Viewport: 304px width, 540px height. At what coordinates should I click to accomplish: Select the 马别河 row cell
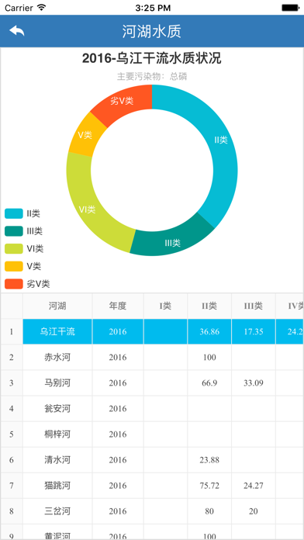click(x=57, y=383)
